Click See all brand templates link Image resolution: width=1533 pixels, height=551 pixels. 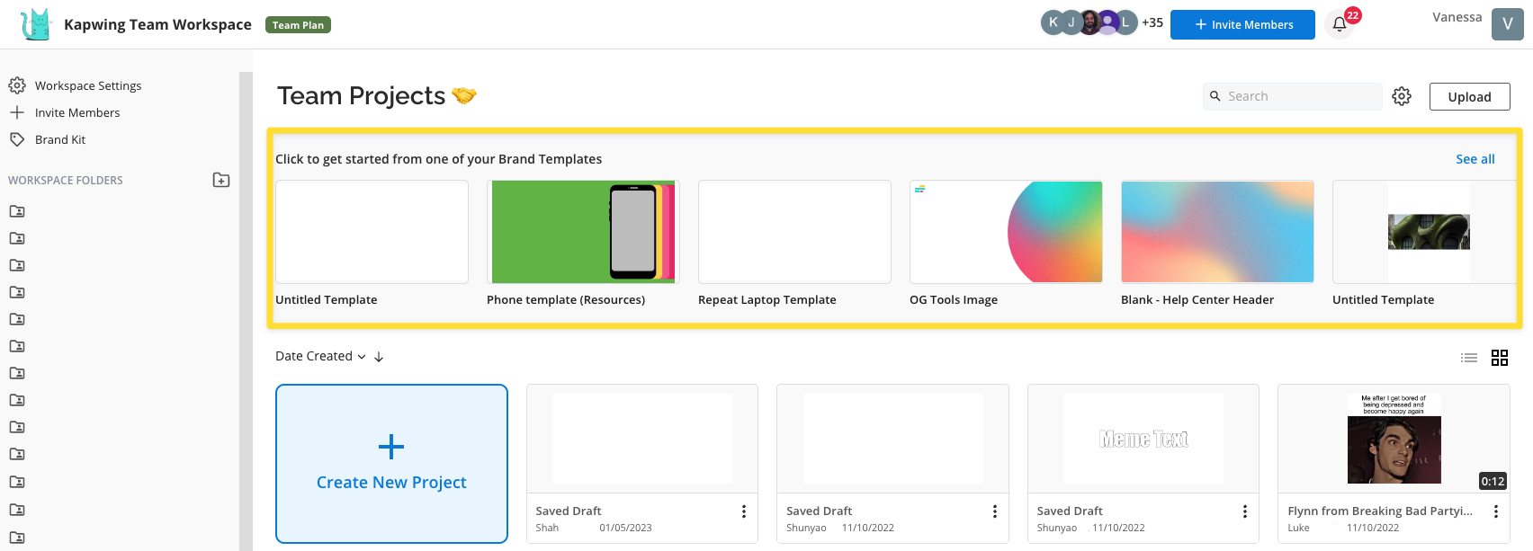click(x=1475, y=159)
